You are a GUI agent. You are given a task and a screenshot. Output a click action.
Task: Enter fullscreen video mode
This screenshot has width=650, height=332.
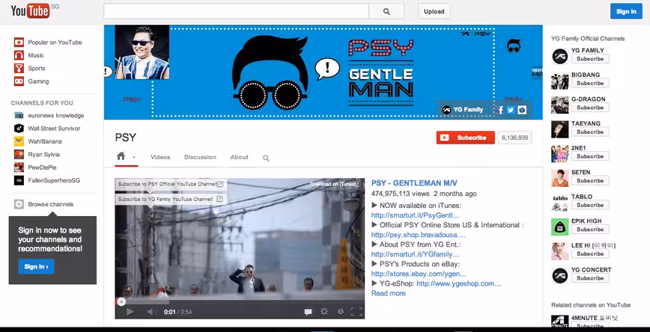[x=356, y=312]
